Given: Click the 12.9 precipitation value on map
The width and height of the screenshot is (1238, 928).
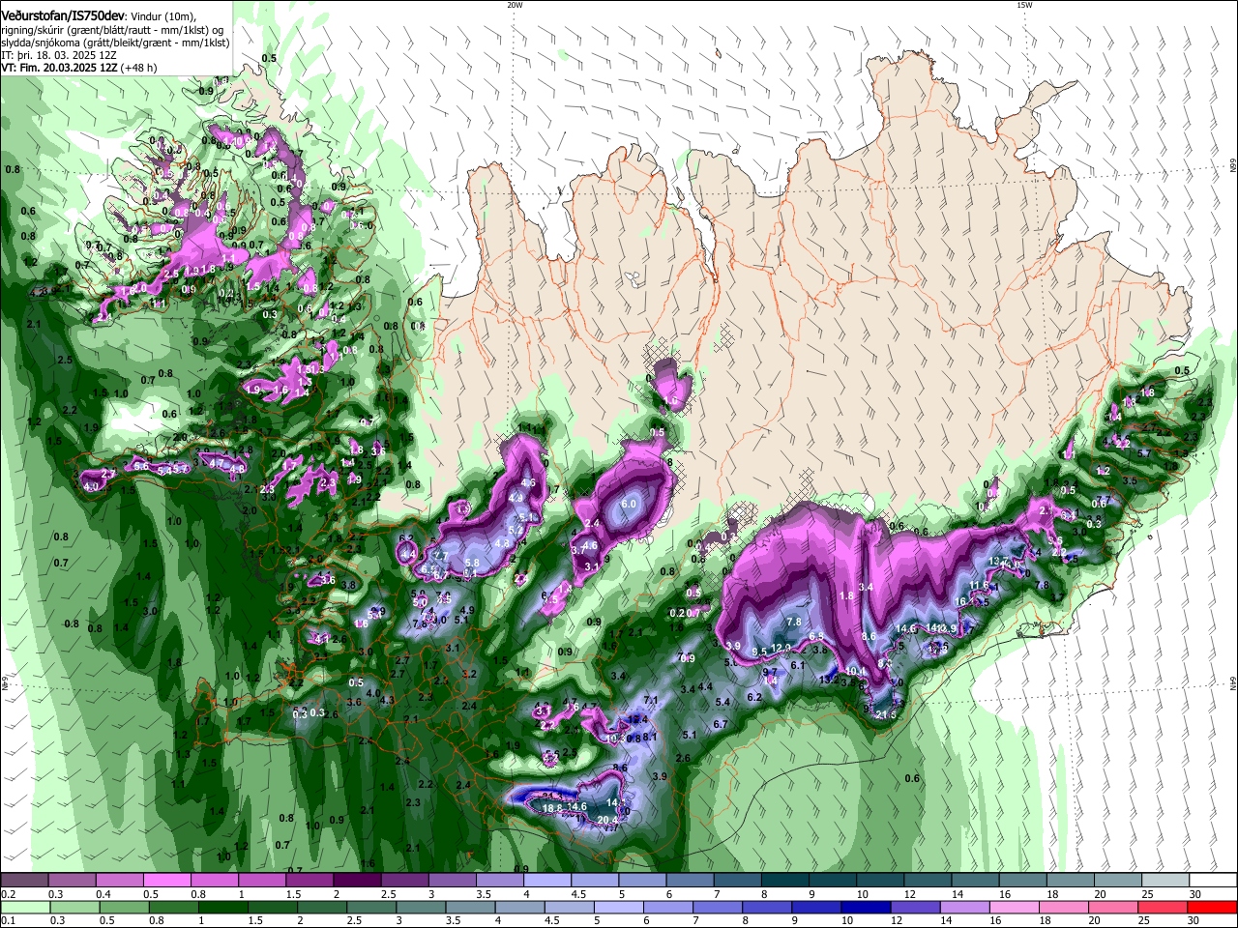Looking at the screenshot, I should [781, 648].
